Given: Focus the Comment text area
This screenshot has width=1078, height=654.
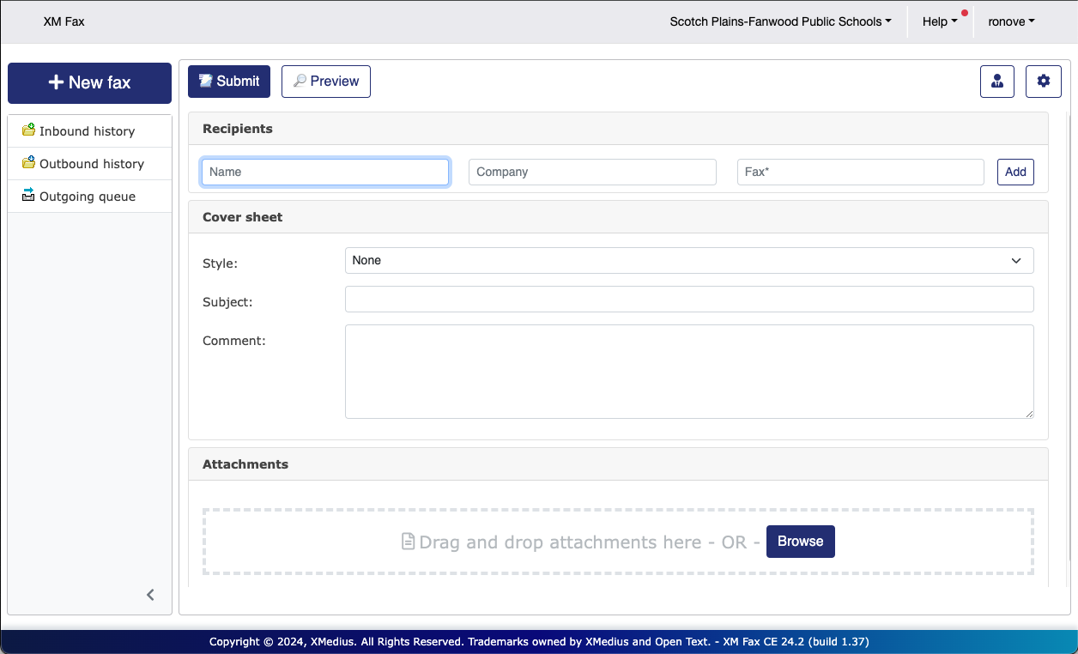Looking at the screenshot, I should (688, 372).
